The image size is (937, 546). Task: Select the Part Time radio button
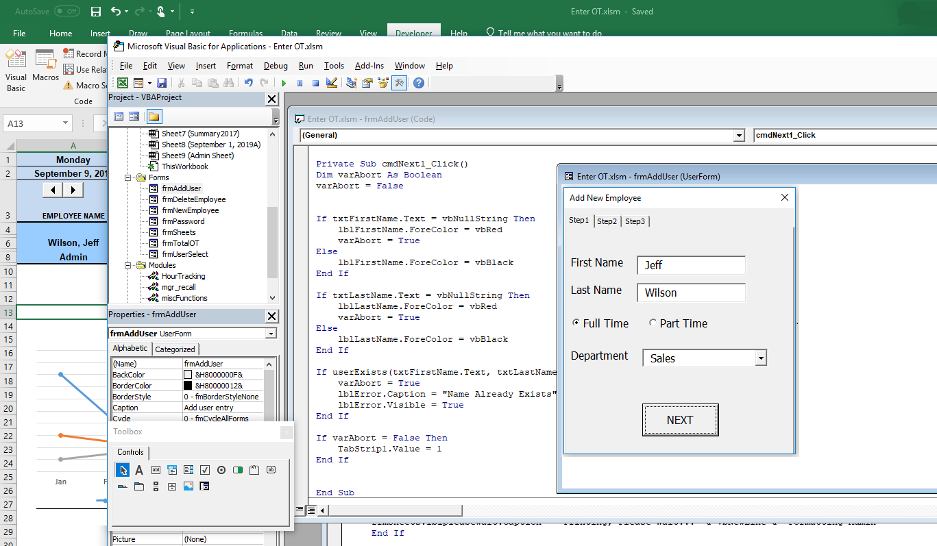point(653,323)
